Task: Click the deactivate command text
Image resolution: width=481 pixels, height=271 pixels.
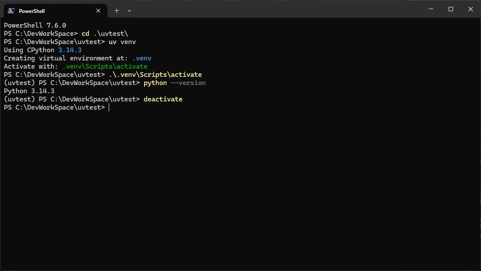Action: [163, 99]
